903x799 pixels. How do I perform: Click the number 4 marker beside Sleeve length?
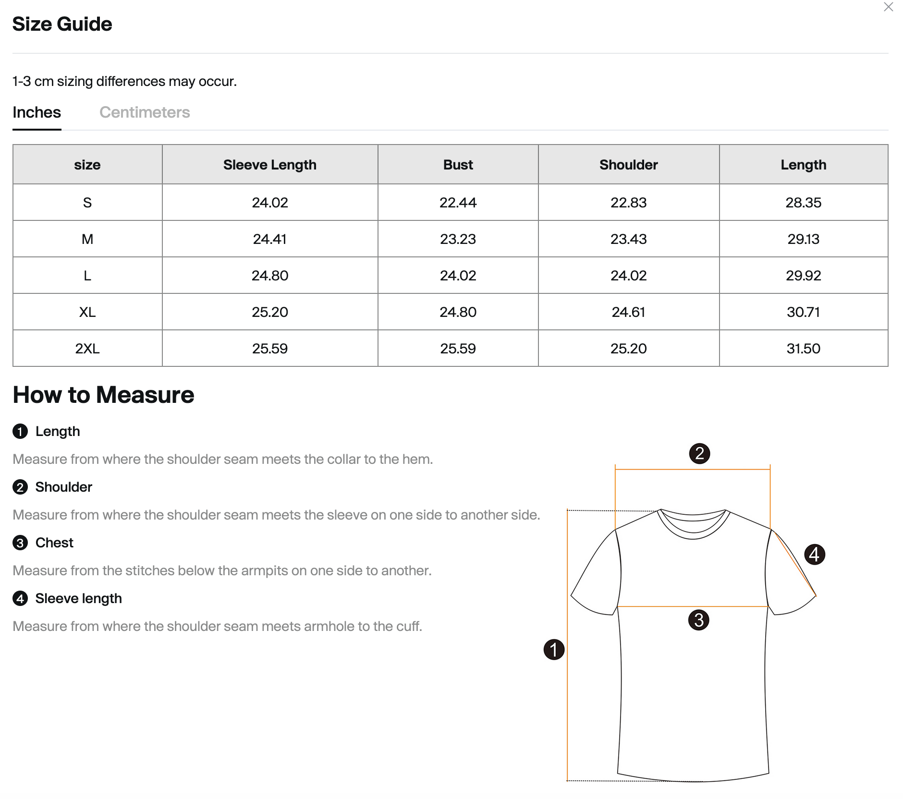[20, 599]
